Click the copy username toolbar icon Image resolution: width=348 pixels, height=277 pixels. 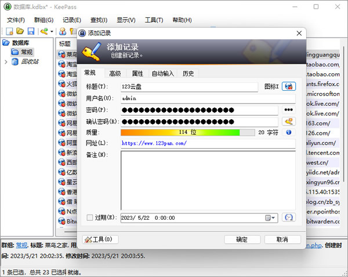[x=63, y=31]
